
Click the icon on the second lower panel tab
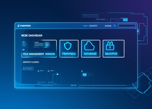coord(48,71)
